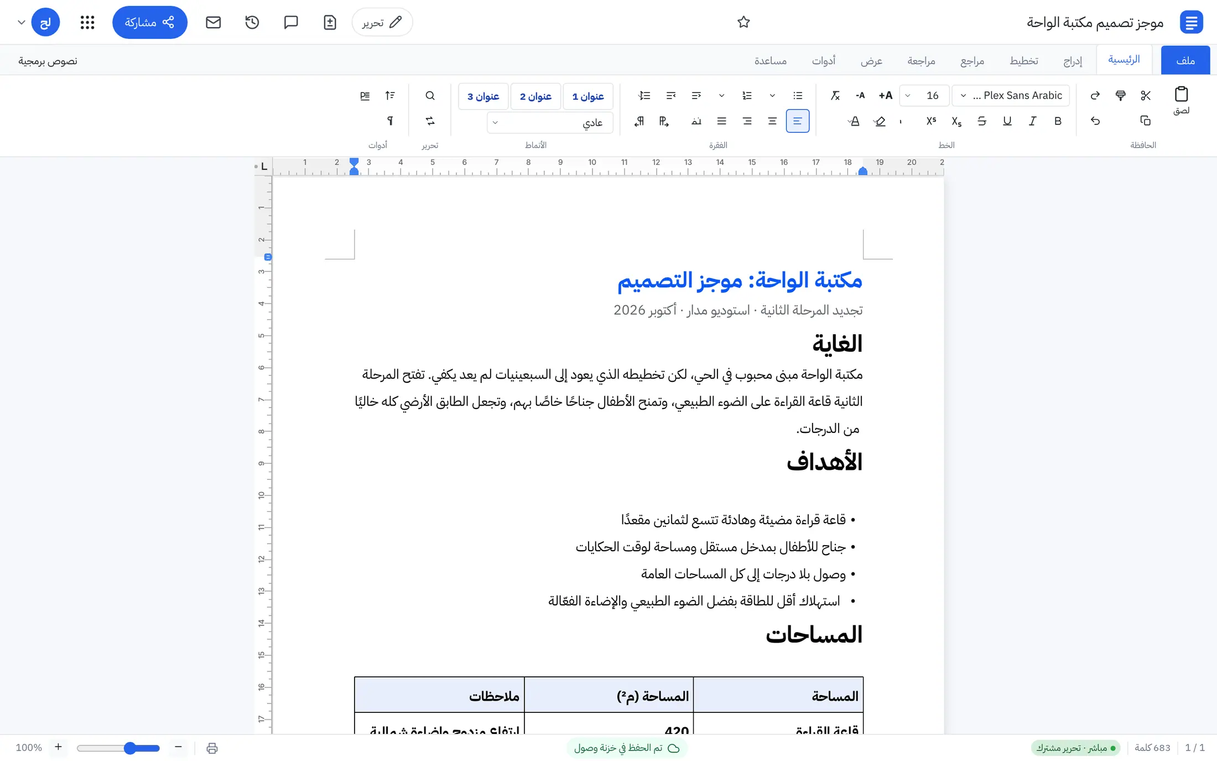Open the ملف file tab
Viewport: 1217px width, 761px height.
[x=1185, y=60]
